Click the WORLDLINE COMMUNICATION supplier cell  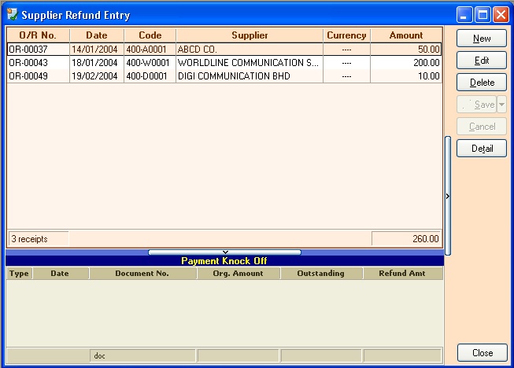tap(250, 63)
